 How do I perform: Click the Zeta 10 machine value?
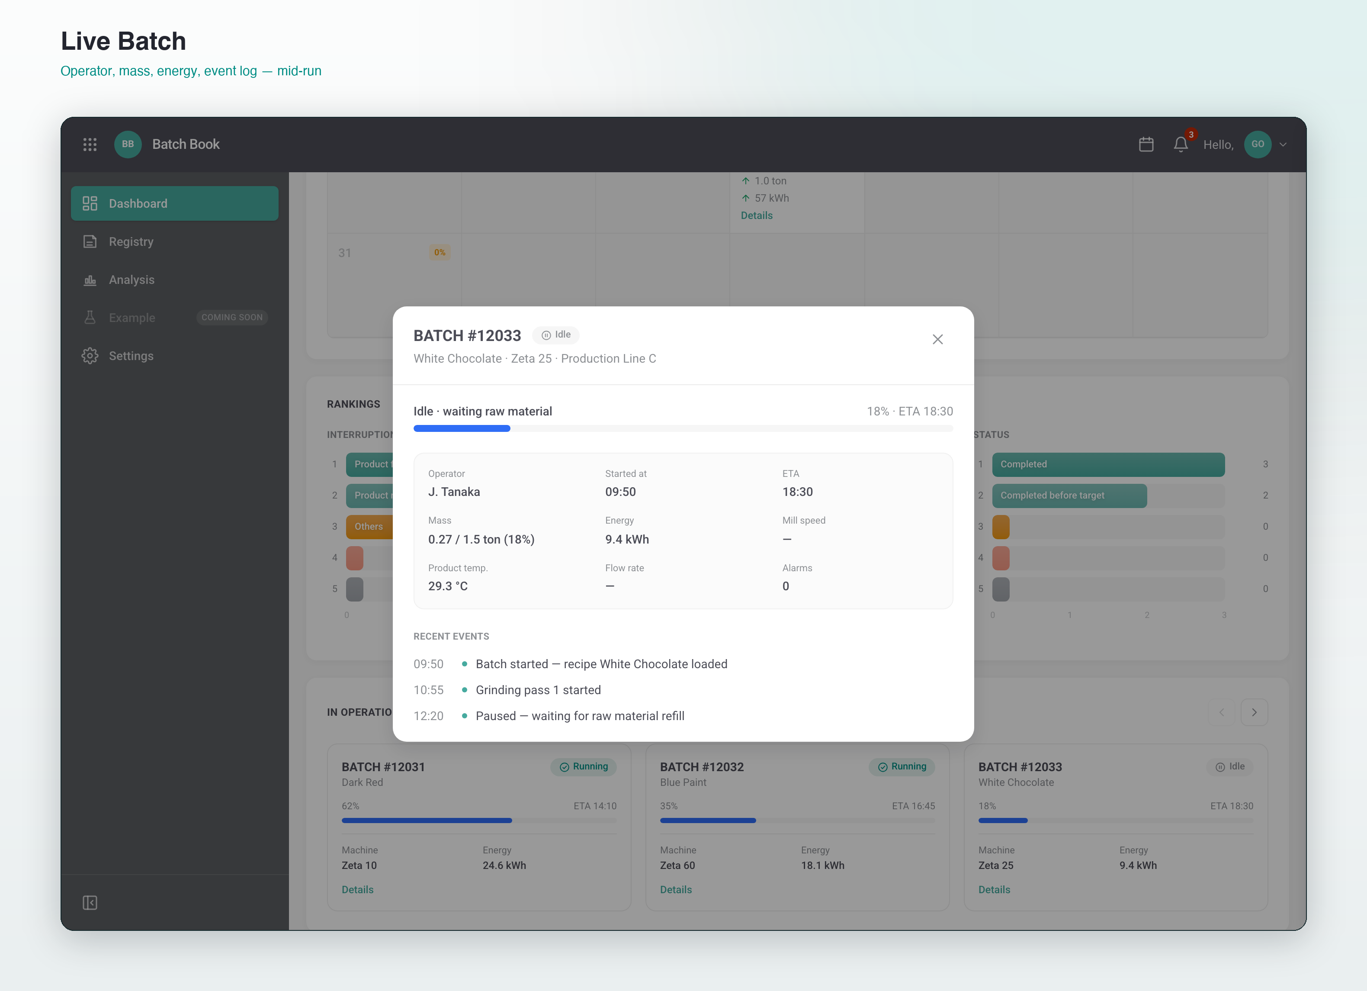359,865
